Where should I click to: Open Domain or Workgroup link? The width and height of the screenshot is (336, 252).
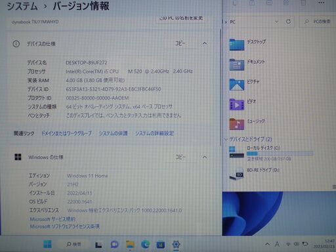(67, 133)
